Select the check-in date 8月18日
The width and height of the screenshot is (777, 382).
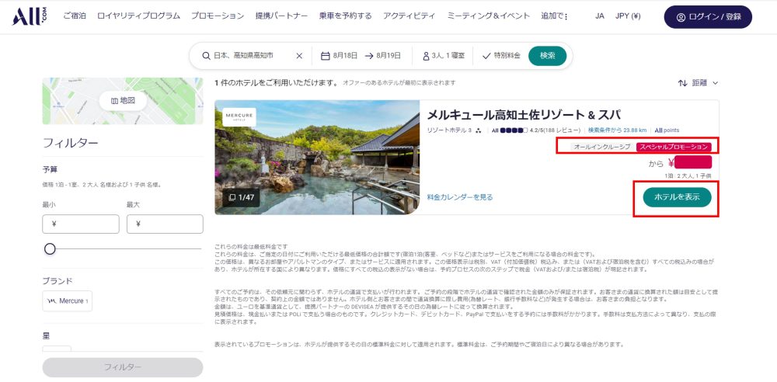tap(345, 56)
